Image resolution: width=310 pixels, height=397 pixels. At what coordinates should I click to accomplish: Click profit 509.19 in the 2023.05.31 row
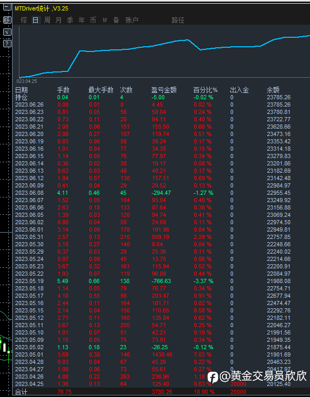[161, 237]
